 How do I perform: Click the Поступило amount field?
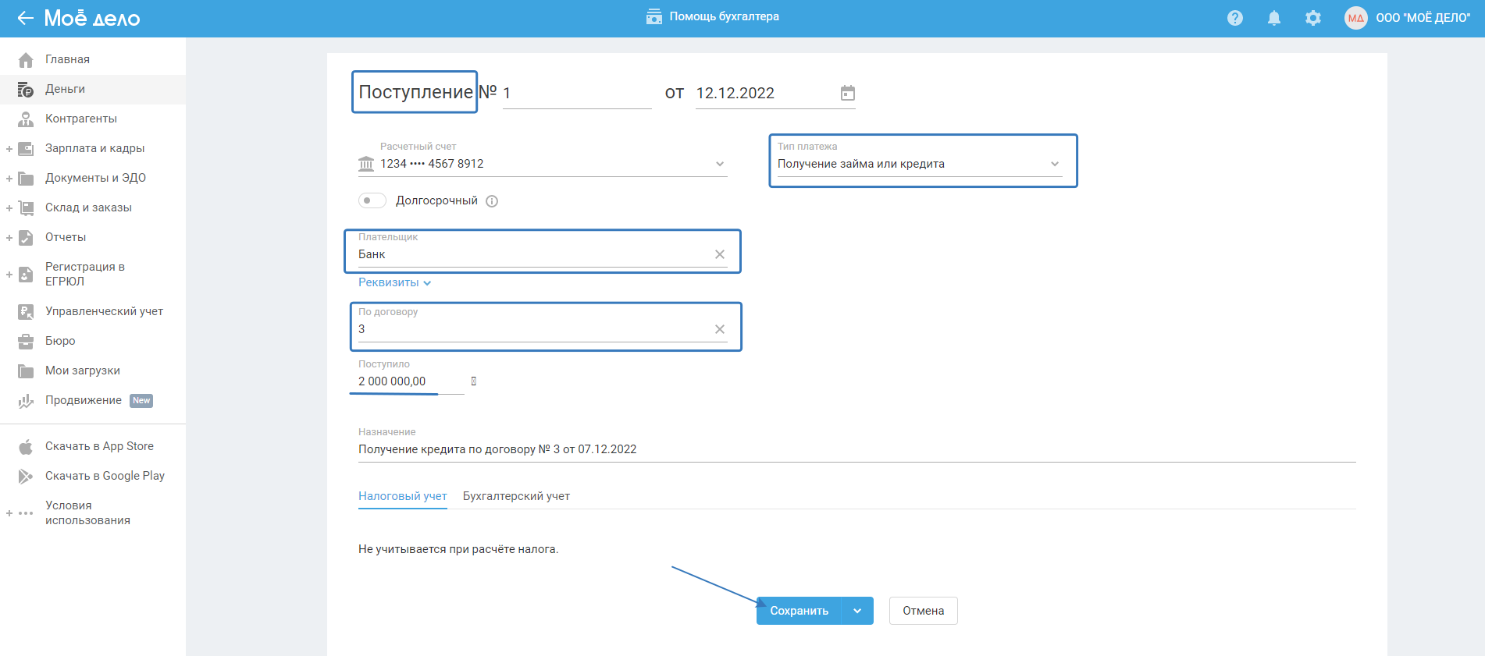pos(411,381)
